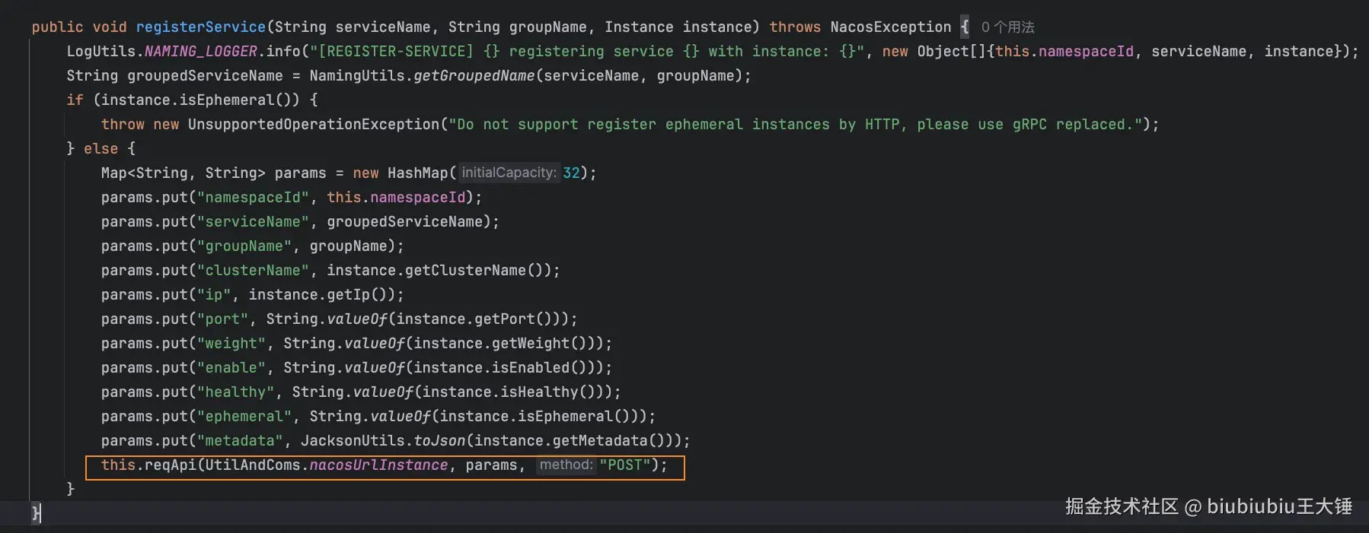Screen dimensions: 1369x533
Task: Click the nacosUrlInstance constant
Action: pyautogui.click(x=378, y=465)
